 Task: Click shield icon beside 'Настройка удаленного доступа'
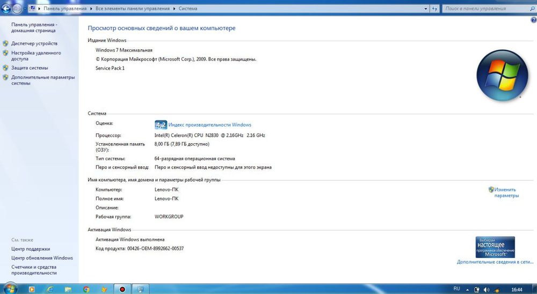point(5,53)
